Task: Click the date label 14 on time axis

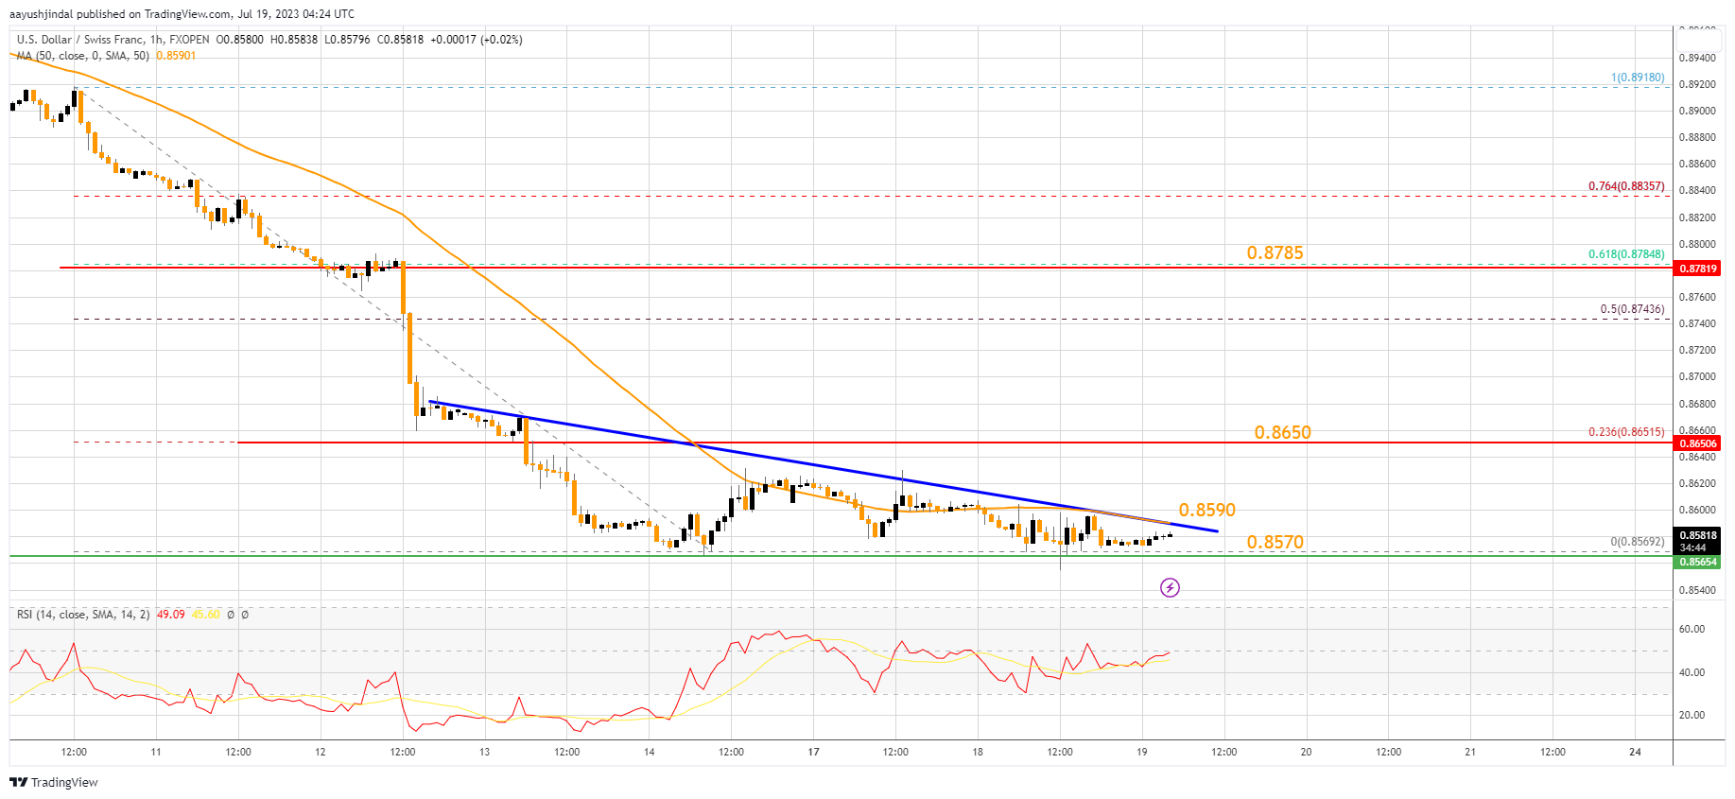Action: tap(649, 752)
